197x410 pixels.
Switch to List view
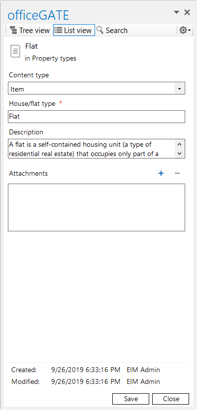pos(74,31)
